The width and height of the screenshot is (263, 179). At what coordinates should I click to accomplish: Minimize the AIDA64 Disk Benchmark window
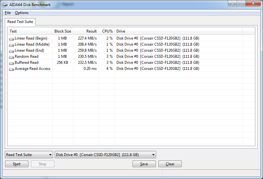[233, 4]
